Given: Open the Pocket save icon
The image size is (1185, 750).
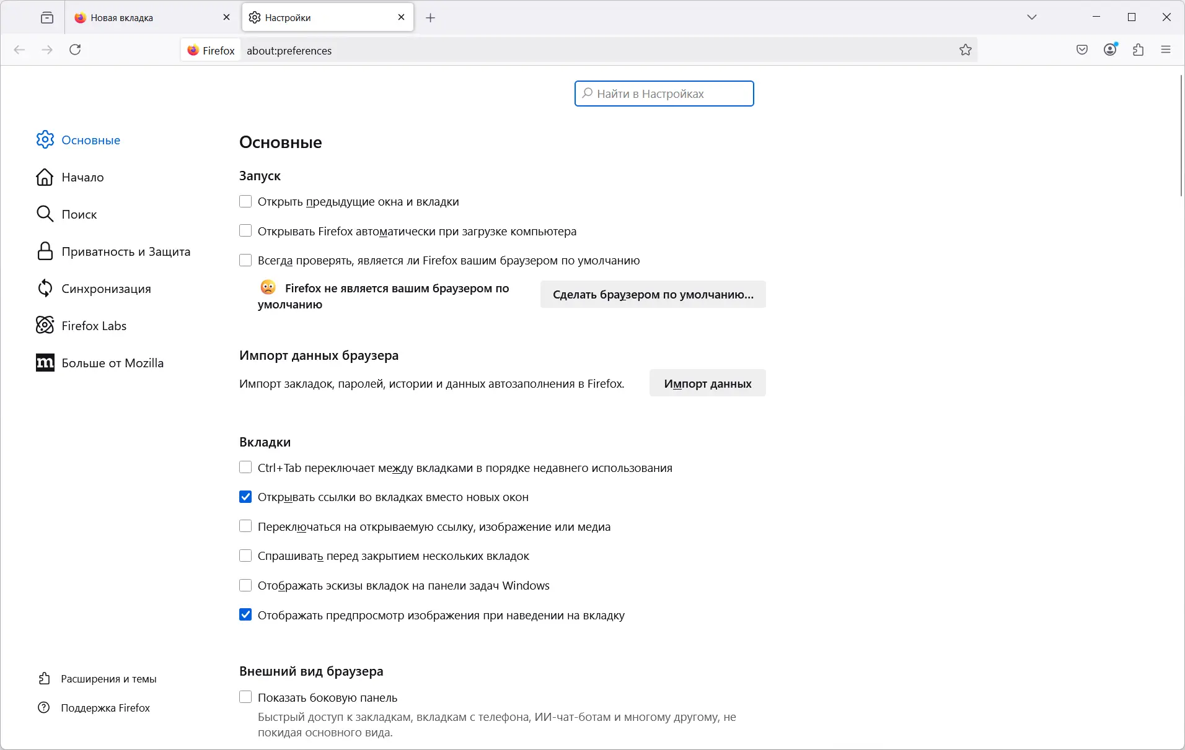Looking at the screenshot, I should [x=1082, y=50].
